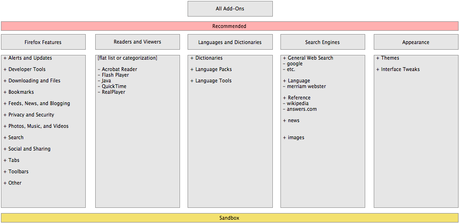Choose the Flash Player entry
Viewport: 459px width, 223px height.
click(x=115, y=75)
